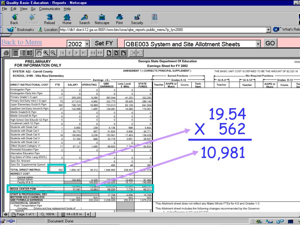Open the Bookmarks quickfile menu
This screenshot has width=300, height=225.
click(20, 30)
